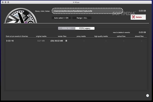Viewport: 153px width, 102px height.
Task: Click the red X Delete button
Action: click(138, 17)
